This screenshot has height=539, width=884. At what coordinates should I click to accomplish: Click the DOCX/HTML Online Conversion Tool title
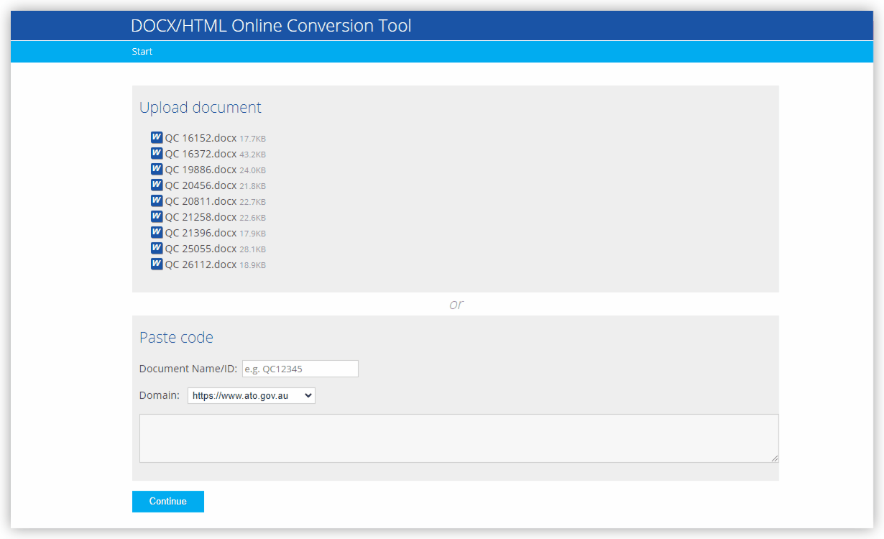(271, 26)
